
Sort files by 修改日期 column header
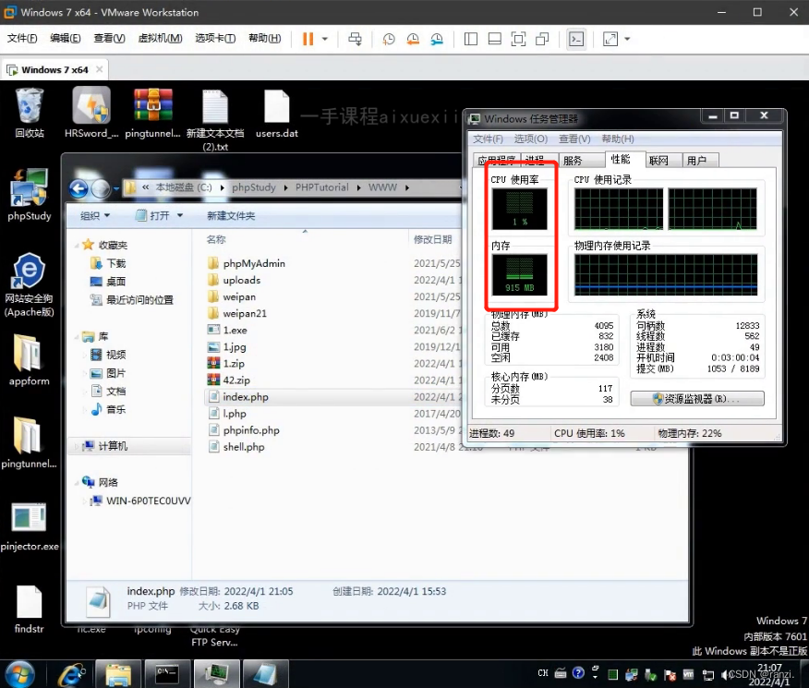(432, 239)
